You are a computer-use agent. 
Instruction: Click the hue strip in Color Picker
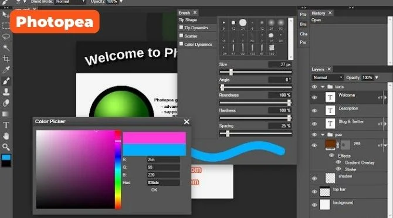tap(118, 169)
